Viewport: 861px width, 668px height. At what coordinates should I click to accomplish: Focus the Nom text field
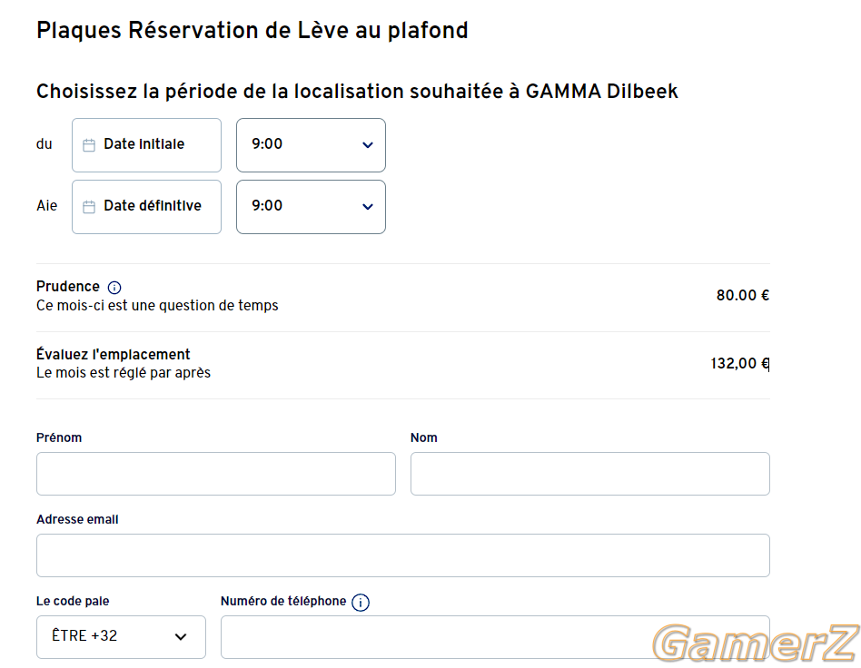click(x=590, y=474)
